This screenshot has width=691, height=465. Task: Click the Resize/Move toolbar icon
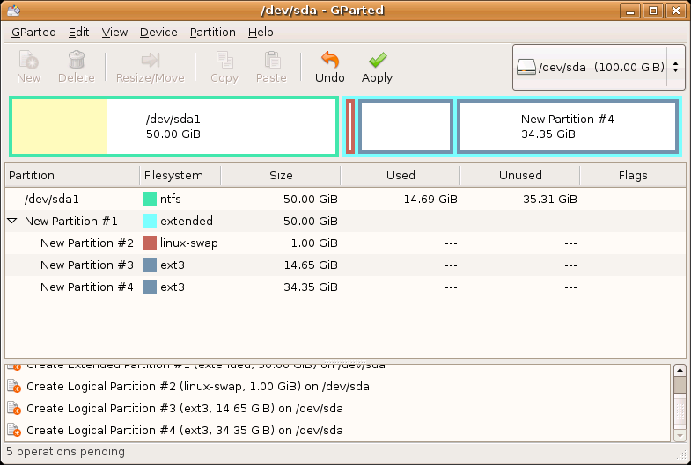pyautogui.click(x=151, y=60)
